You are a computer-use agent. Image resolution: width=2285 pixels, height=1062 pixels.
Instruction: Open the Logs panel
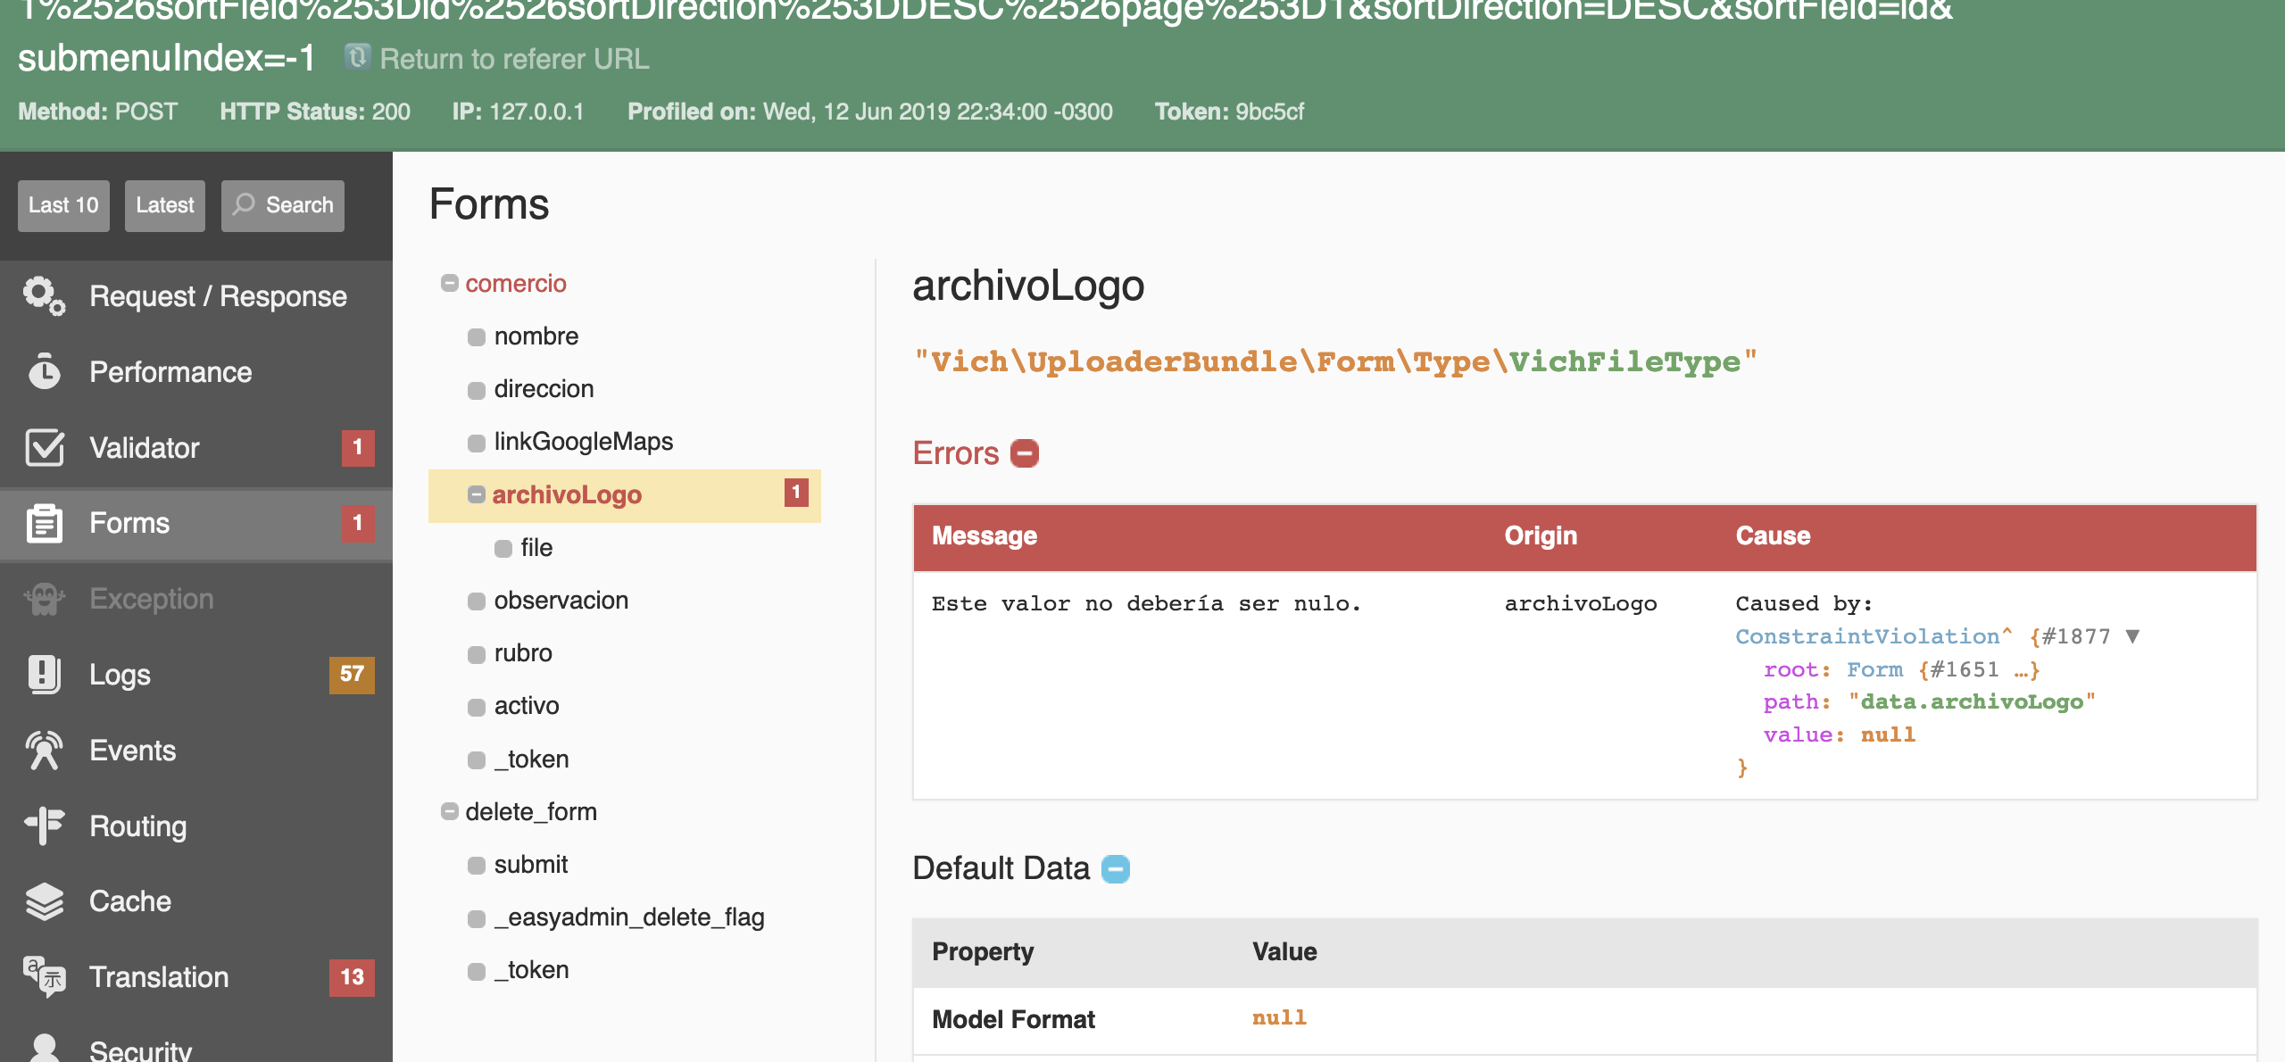(196, 674)
